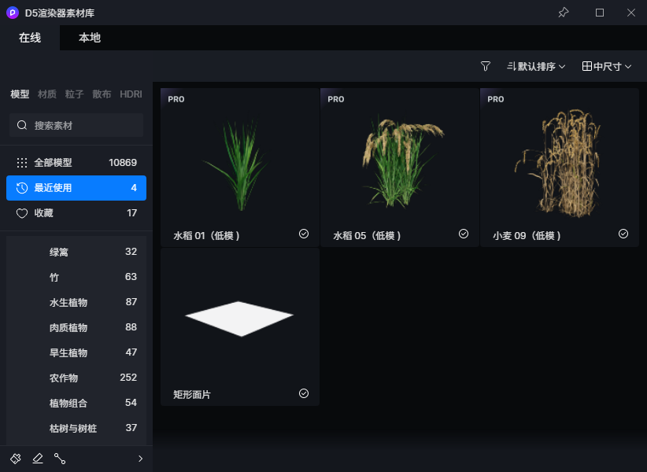Select the 模型 category tab
This screenshot has height=472, width=647.
[20, 94]
